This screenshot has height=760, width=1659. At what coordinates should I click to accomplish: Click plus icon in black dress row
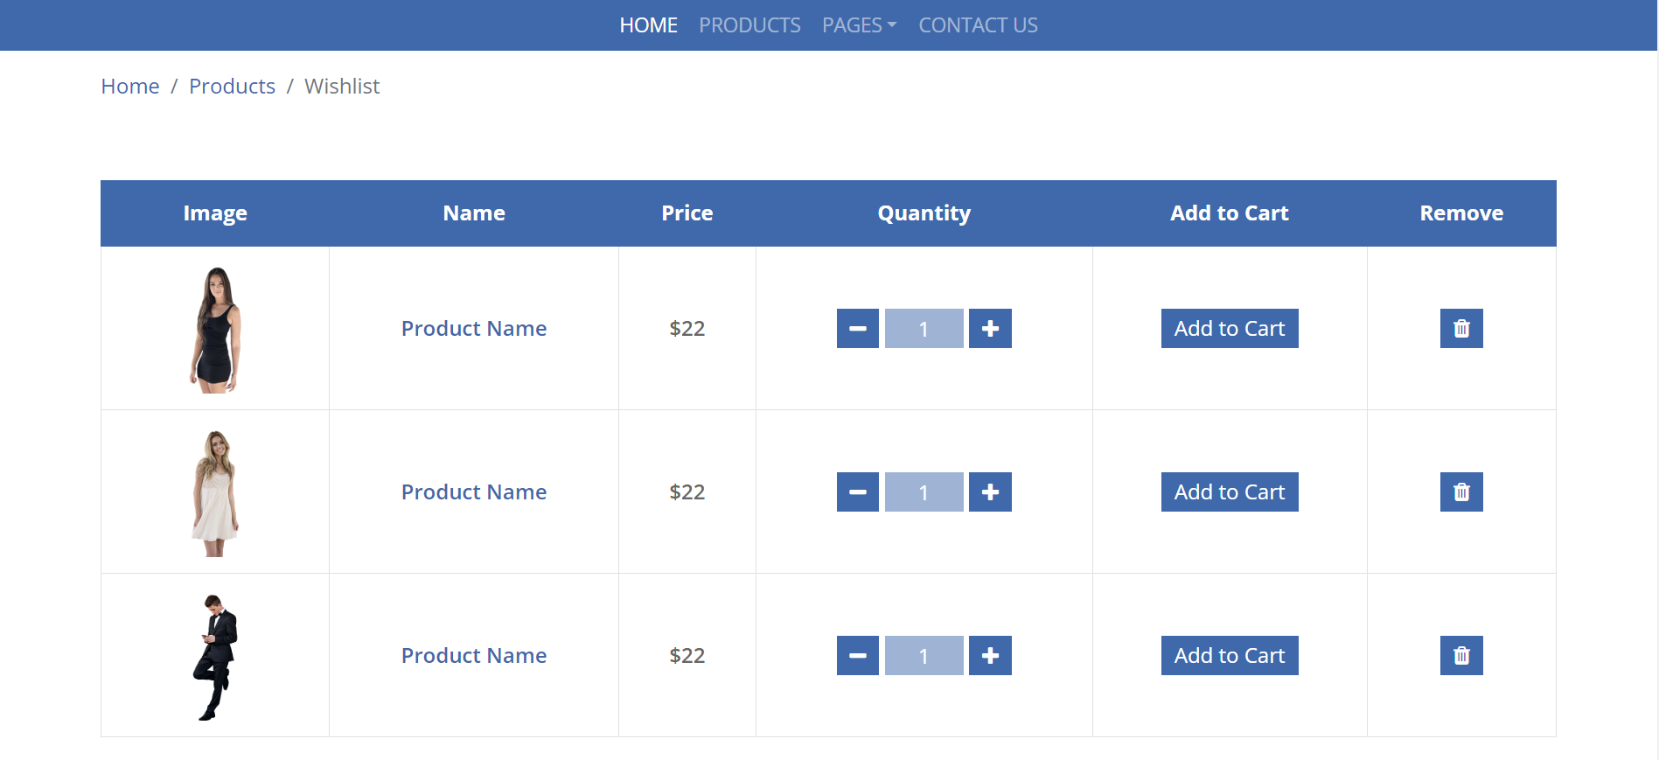coord(990,329)
